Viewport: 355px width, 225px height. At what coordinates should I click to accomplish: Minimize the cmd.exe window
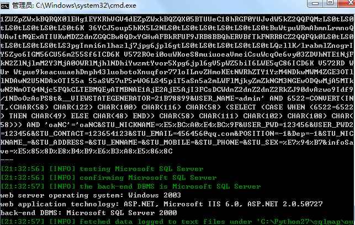pyautogui.click(x=315, y=3)
